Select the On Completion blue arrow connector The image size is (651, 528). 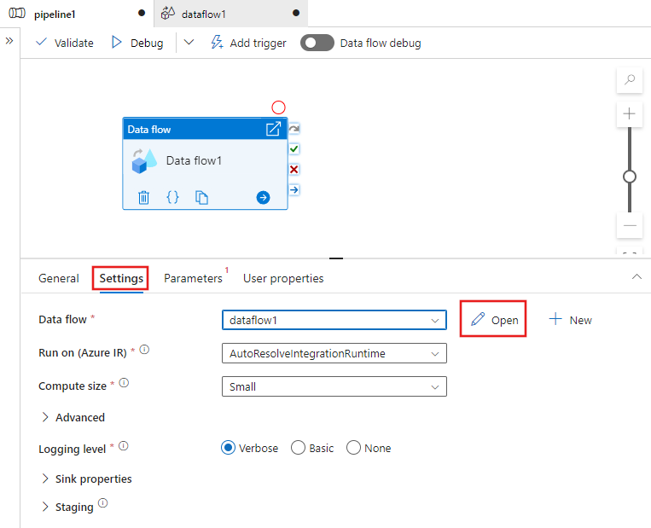[294, 190]
